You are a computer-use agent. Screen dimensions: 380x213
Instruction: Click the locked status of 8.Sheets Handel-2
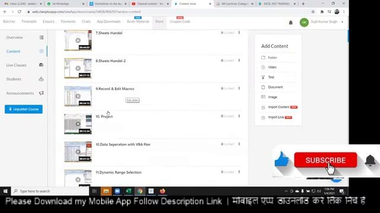(227, 60)
